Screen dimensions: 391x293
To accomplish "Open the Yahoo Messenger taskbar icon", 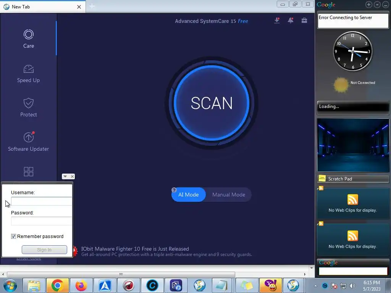I will (271, 285).
